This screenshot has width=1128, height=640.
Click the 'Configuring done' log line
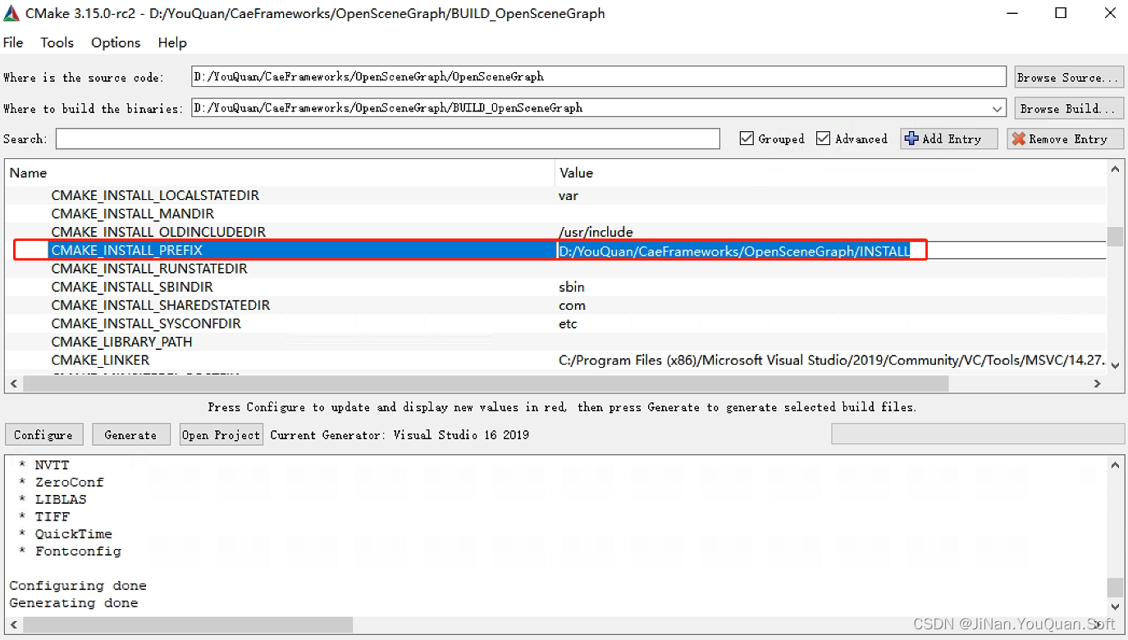coord(78,586)
